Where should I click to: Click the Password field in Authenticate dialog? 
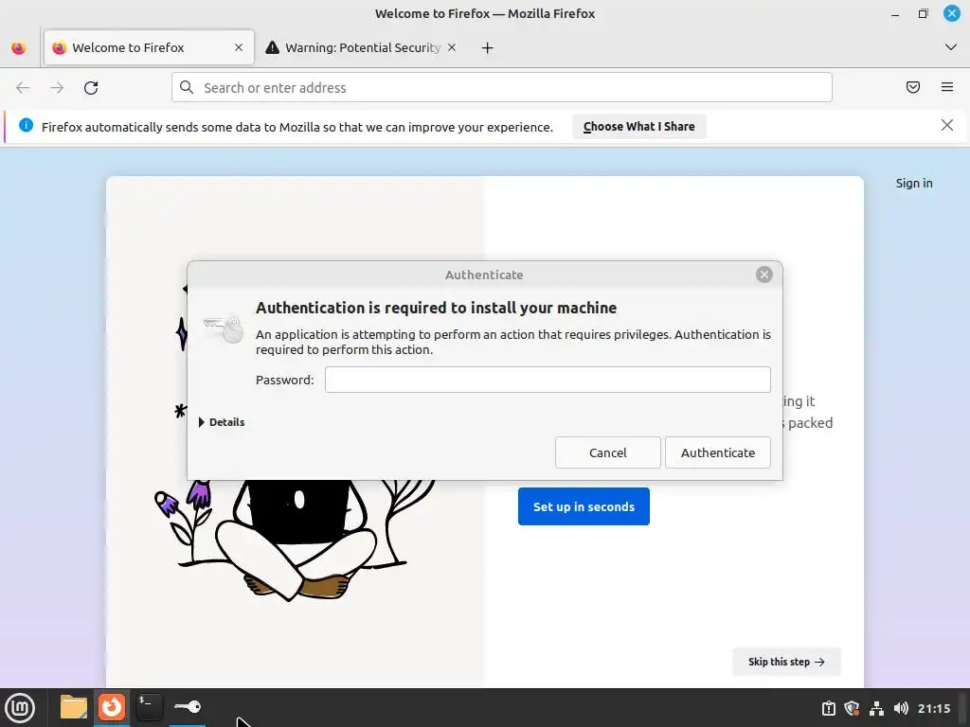[x=548, y=380]
